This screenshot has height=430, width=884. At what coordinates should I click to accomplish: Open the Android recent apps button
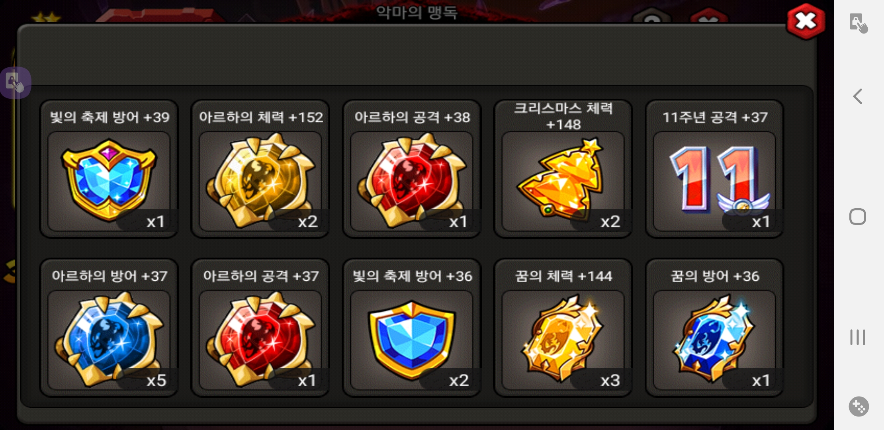pos(858,337)
